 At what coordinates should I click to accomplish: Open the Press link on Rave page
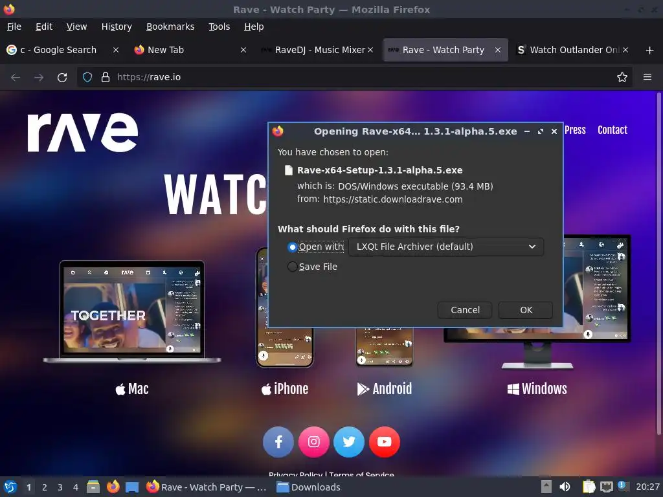575,130
